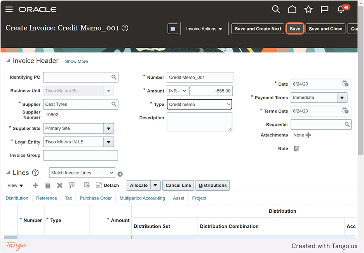Search Identifying PO using magnifier icon
This screenshot has height=253, width=364.
(114, 77)
